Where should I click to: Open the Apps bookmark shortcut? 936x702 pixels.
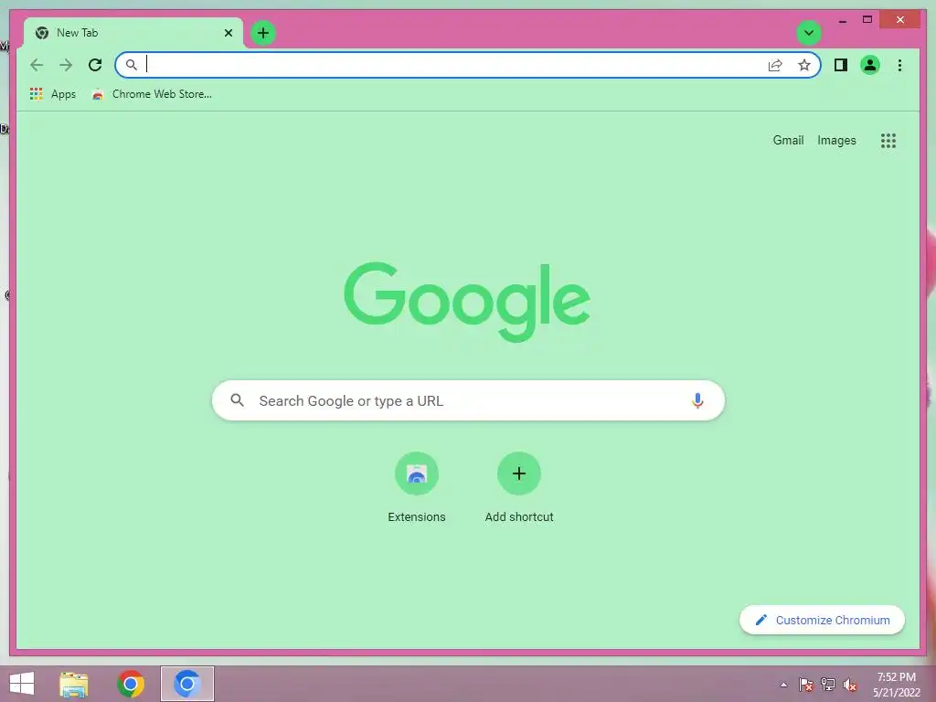tap(52, 94)
